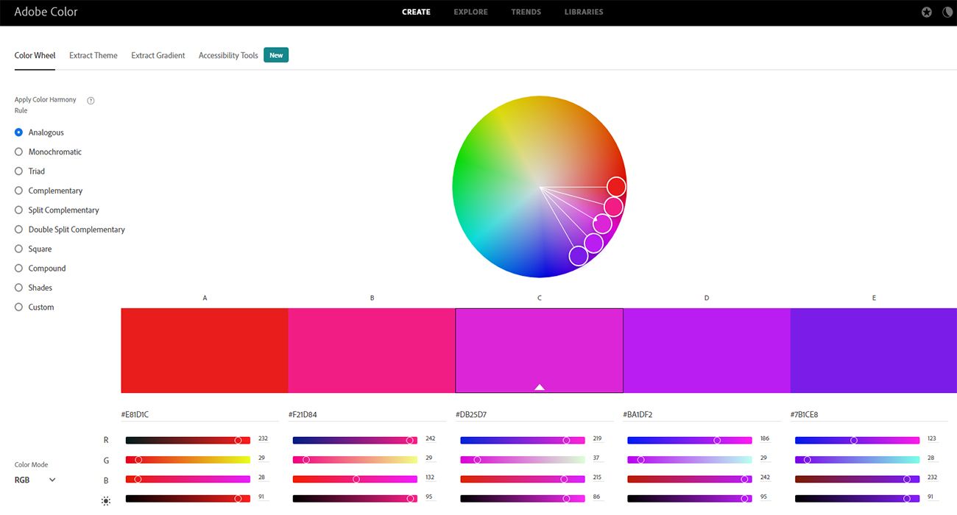Image resolution: width=957 pixels, height=515 pixels.
Task: Select the red handle on the color wheel
Action: point(616,187)
